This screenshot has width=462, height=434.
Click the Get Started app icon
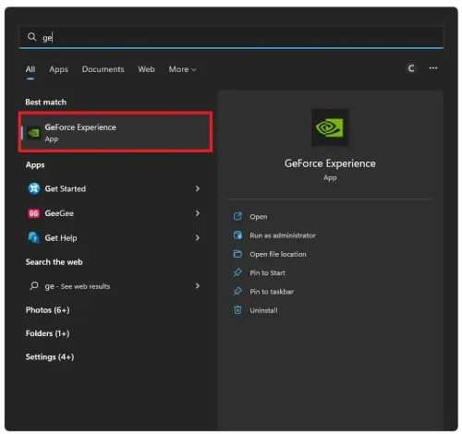tap(34, 188)
